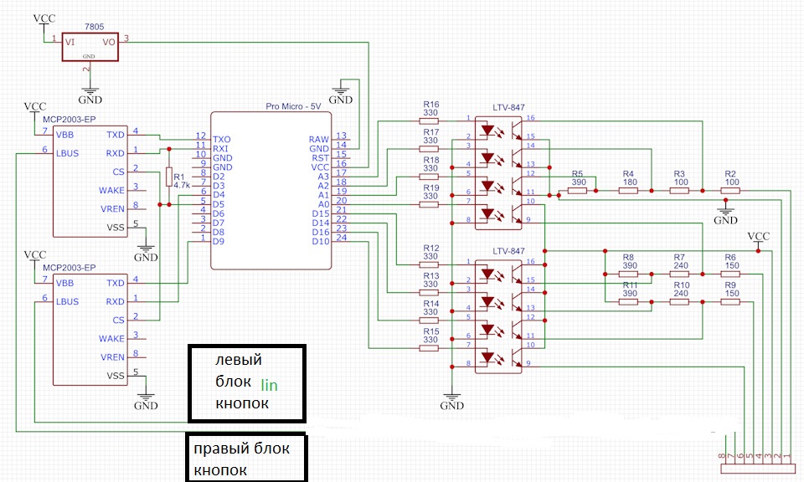Image resolution: width=804 pixels, height=482 pixels.
Task: Select the RXI pin label on Pro Micro
Action: click(x=220, y=149)
